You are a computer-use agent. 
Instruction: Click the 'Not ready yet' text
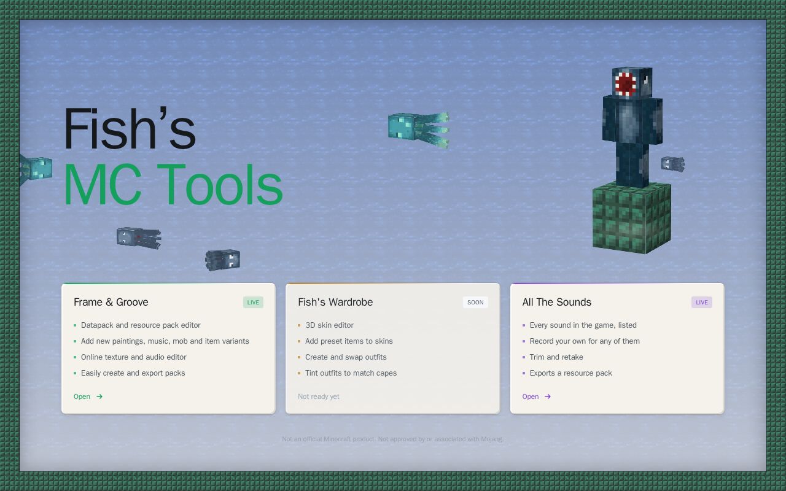point(319,396)
